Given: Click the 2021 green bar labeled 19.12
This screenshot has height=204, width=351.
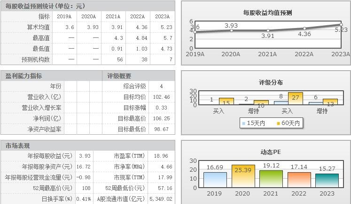Looking at the screenshot, I should point(271,179).
